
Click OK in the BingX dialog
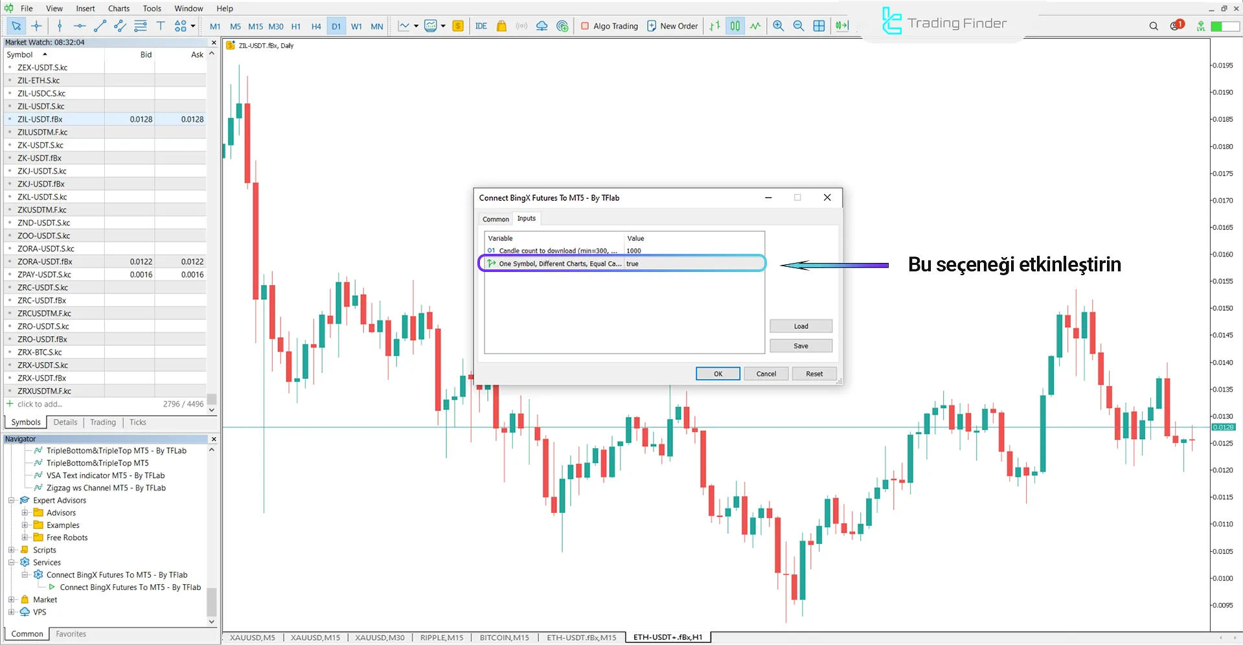pos(718,374)
